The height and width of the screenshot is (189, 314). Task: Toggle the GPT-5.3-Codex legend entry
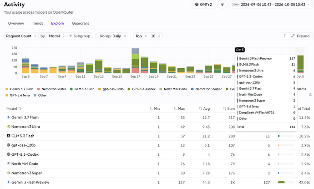142,89
